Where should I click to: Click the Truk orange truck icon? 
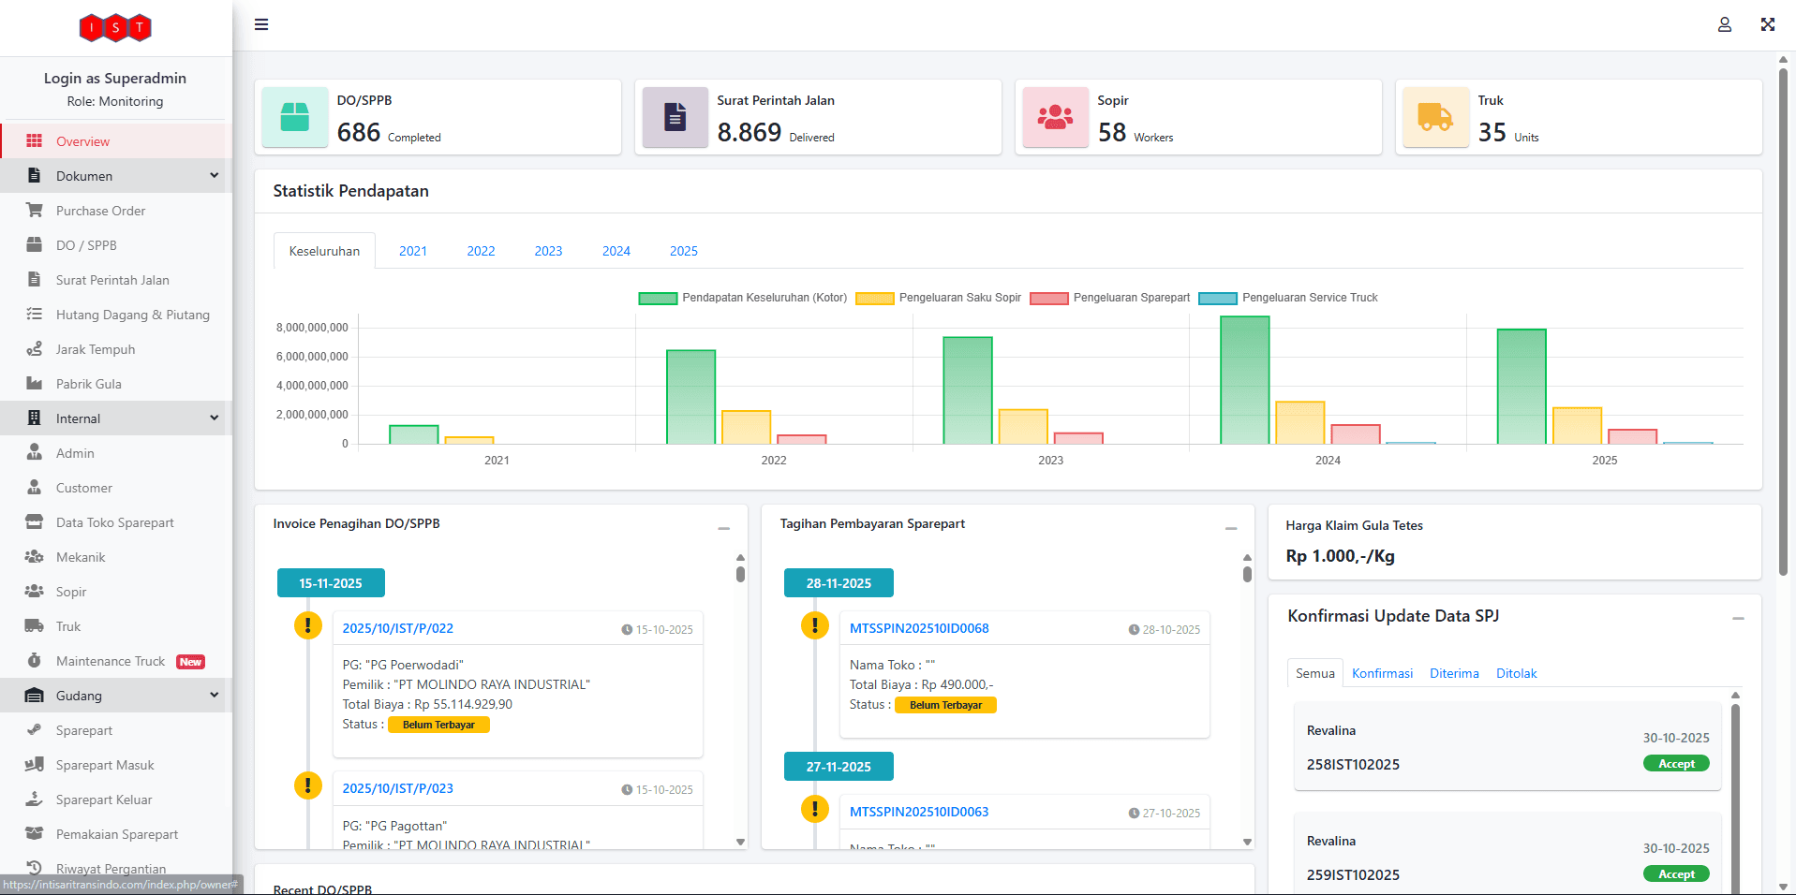pos(1436,117)
